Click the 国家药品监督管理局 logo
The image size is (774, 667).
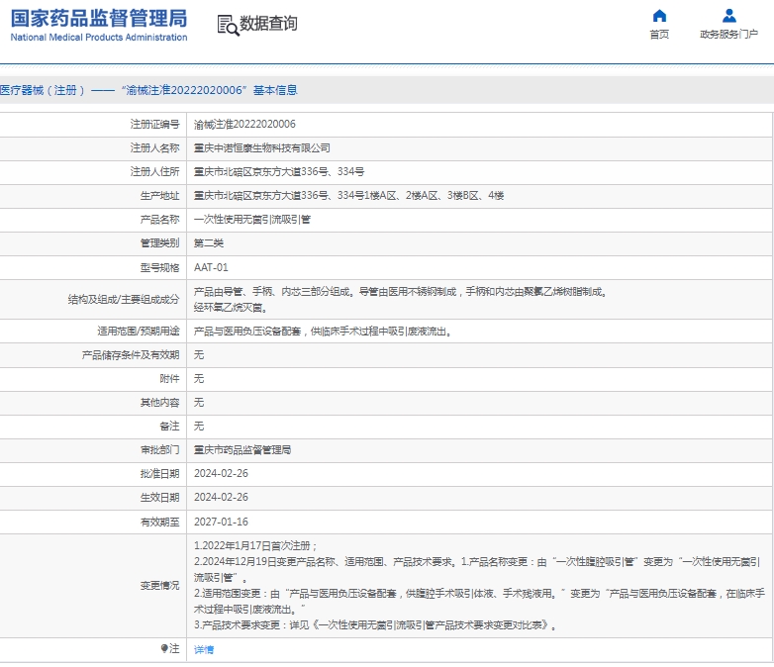99,18
